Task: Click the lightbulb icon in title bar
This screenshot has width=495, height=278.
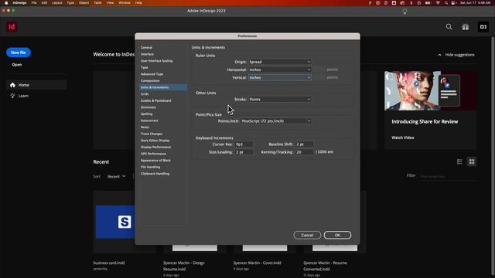Action: pyautogui.click(x=405, y=12)
